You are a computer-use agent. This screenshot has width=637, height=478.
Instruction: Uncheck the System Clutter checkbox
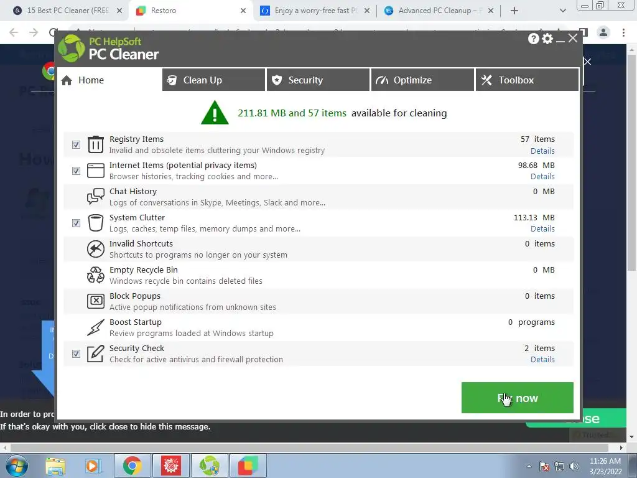76,223
